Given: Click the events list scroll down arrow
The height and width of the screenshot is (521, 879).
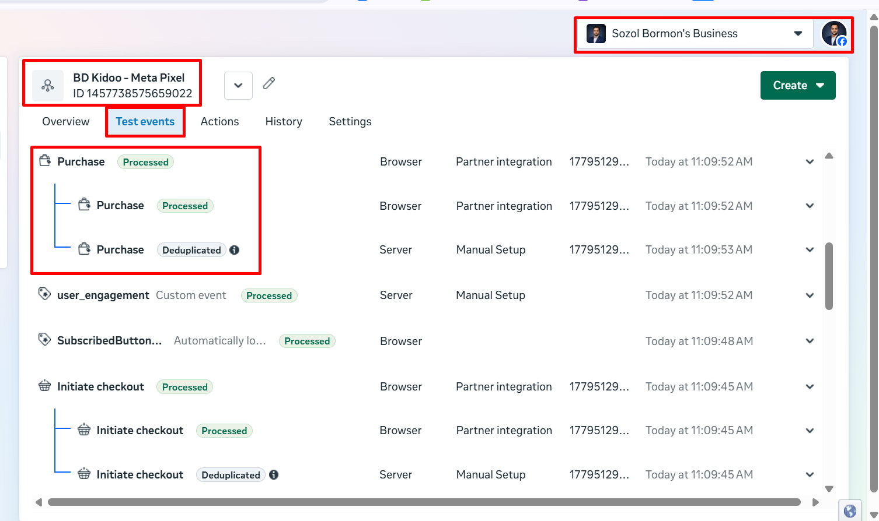Looking at the screenshot, I should [829, 489].
